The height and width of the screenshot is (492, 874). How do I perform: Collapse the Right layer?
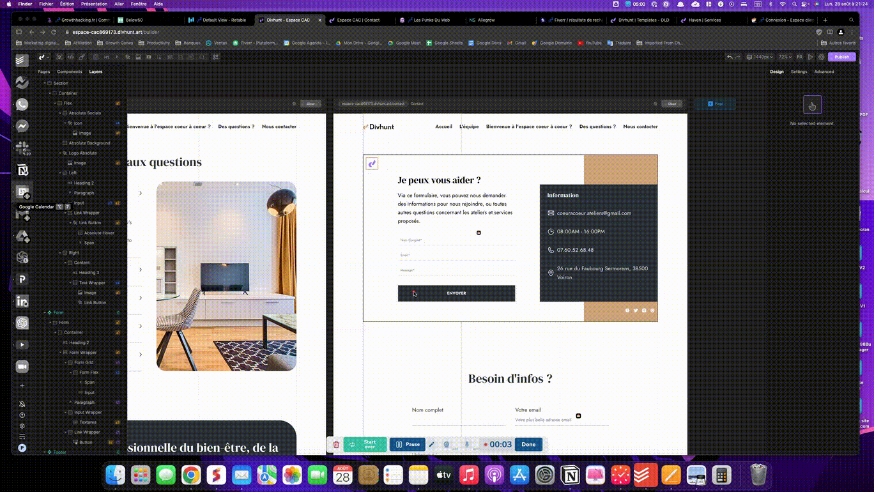[60, 252]
